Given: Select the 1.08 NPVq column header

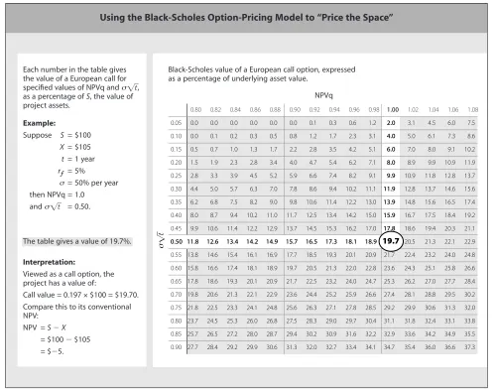Looking at the screenshot, I should coord(472,109).
